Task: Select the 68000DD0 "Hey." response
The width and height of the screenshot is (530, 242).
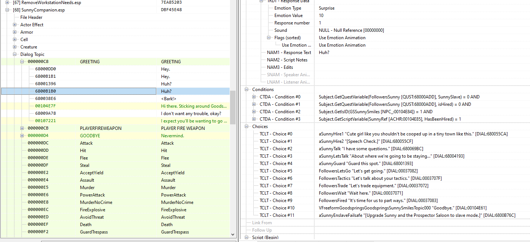Action: coord(115,69)
